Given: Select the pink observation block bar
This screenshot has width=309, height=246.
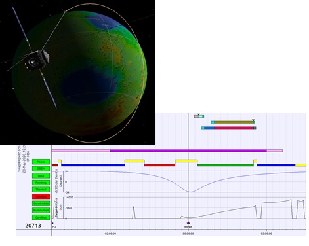Looking at the screenshot, I should [234, 128].
